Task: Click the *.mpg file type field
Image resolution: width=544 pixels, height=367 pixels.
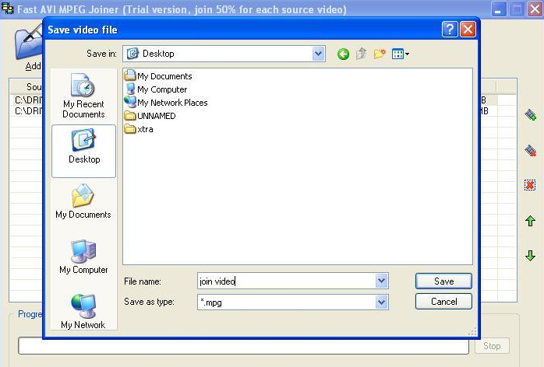Action: click(x=287, y=302)
